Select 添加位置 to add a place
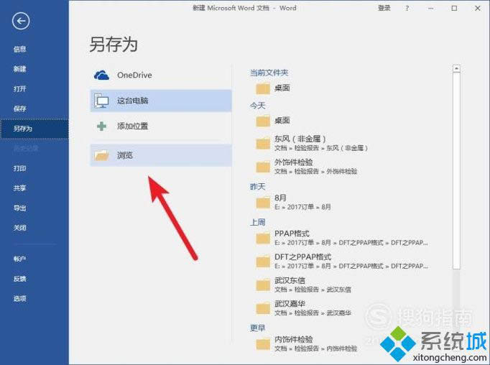 coord(161,126)
